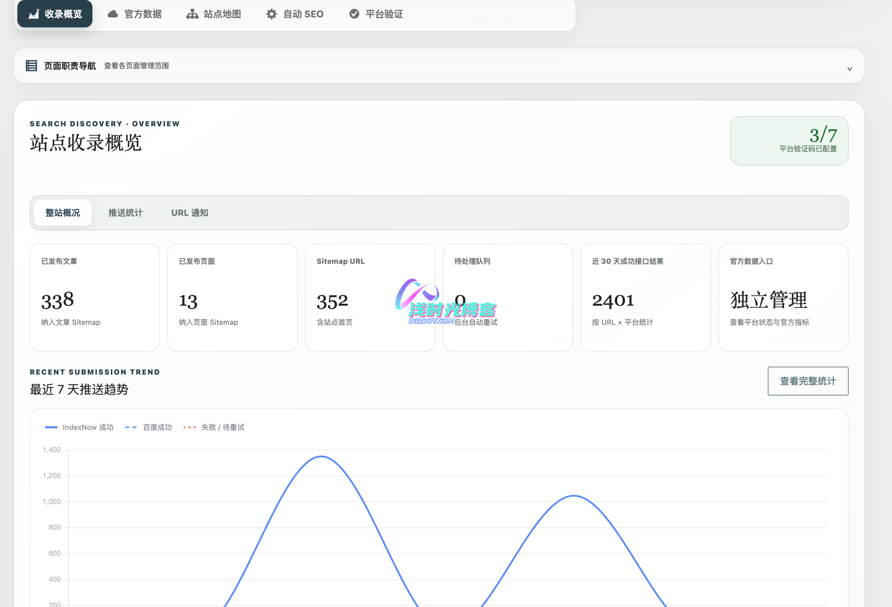Click the Sitemap URL value 352
This screenshot has width=892, height=607.
[x=332, y=301]
